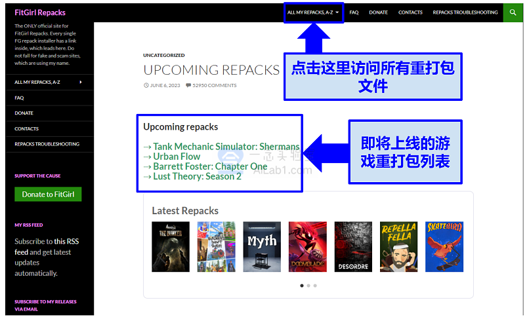Click the JUNE 6, 2023 date link

(165, 86)
